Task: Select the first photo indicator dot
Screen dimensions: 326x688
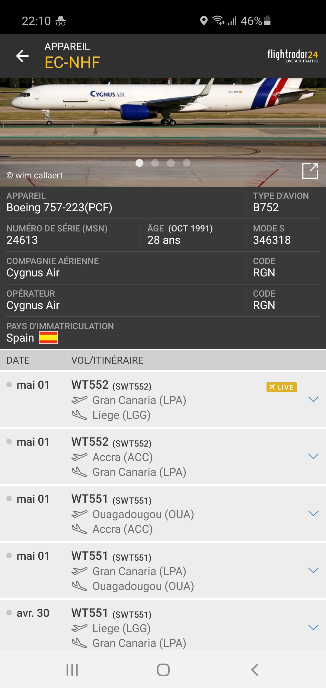Action: [139, 163]
